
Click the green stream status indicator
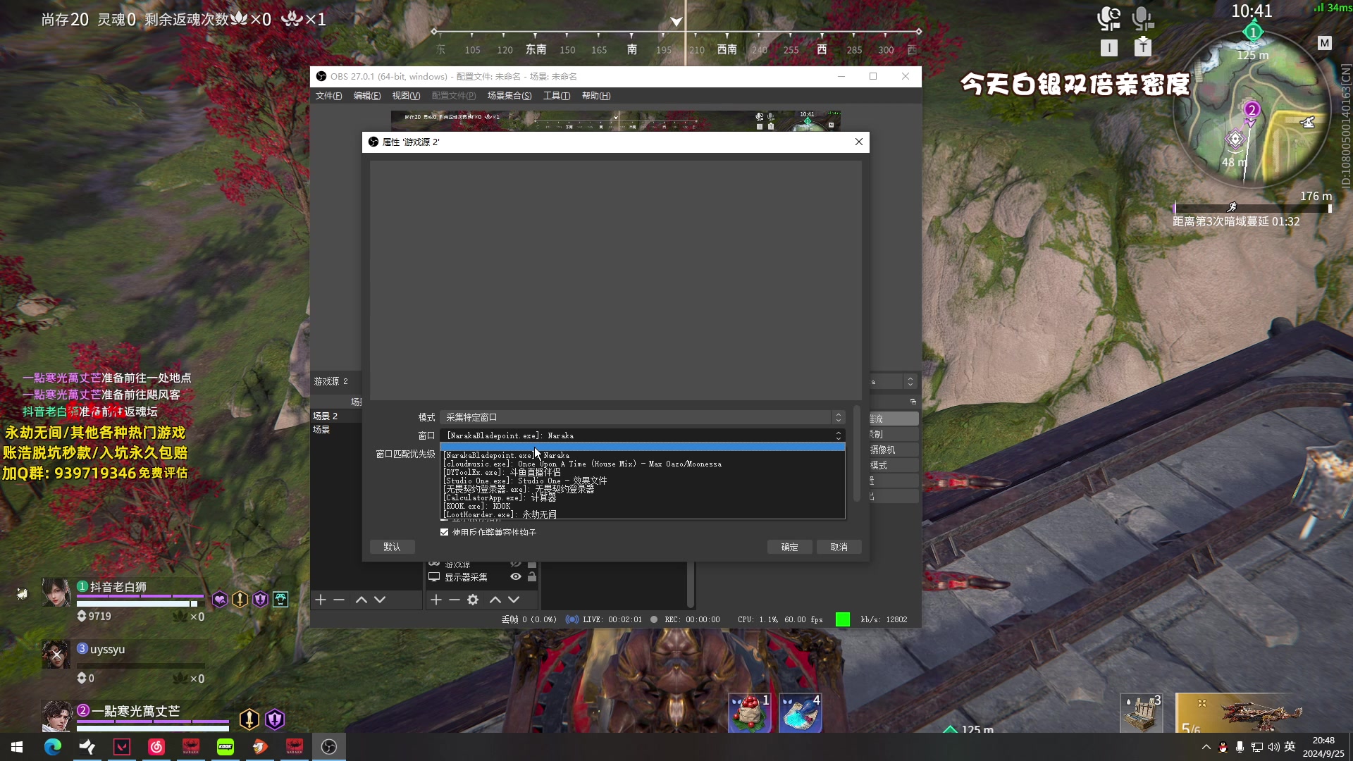[842, 619]
